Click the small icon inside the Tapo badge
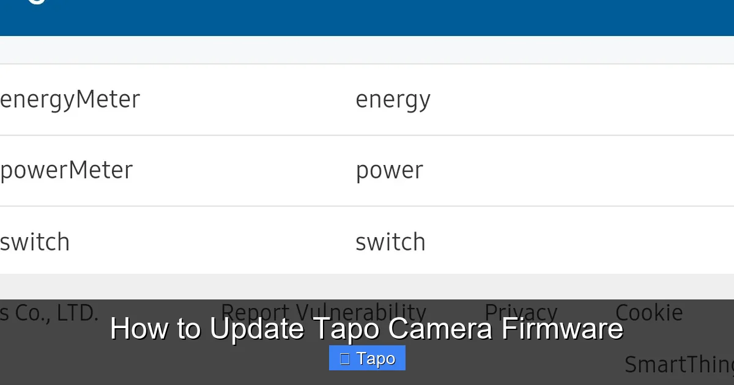 (346, 358)
